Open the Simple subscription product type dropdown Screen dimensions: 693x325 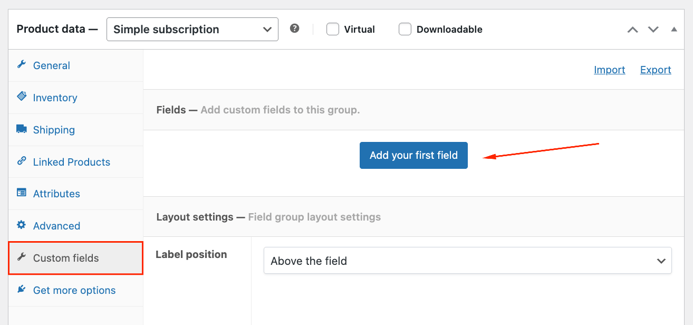192,30
